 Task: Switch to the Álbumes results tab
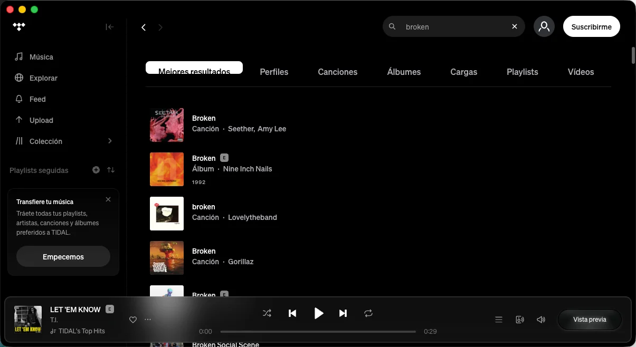(x=404, y=72)
